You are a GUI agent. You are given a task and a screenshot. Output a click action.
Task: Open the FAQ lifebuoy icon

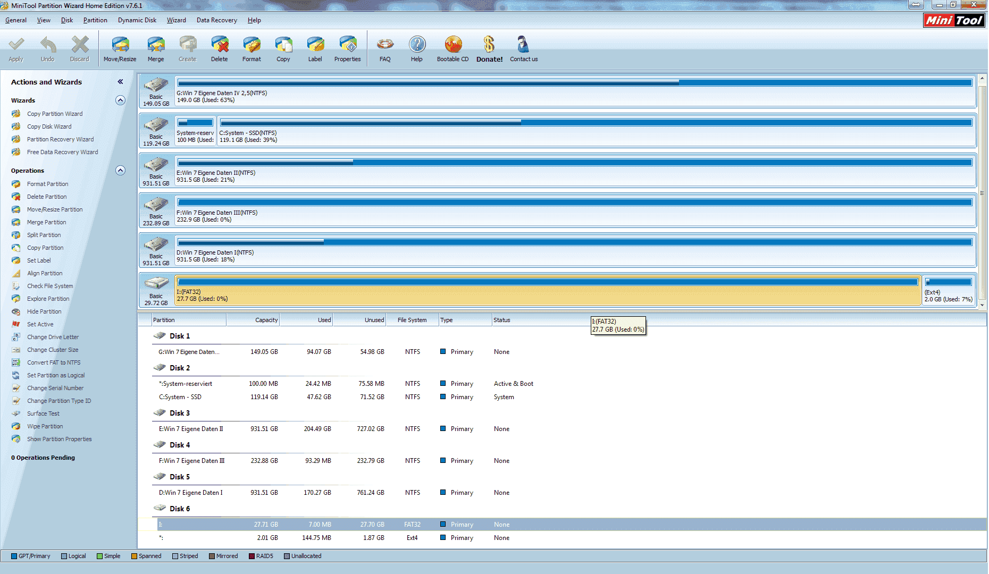tap(385, 49)
